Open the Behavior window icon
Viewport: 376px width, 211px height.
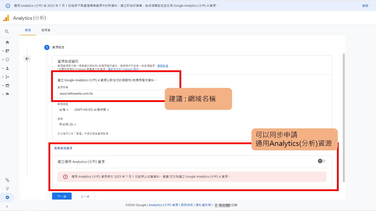point(7,86)
